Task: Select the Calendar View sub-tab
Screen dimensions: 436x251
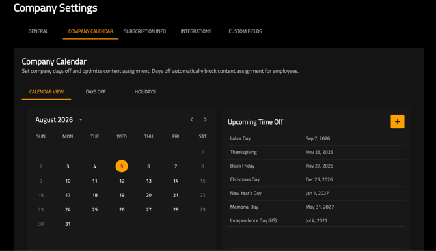Action: coord(46,92)
